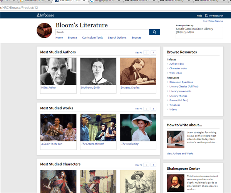Click the How to Write about writing image
The image size is (231, 193).
tap(176, 139)
